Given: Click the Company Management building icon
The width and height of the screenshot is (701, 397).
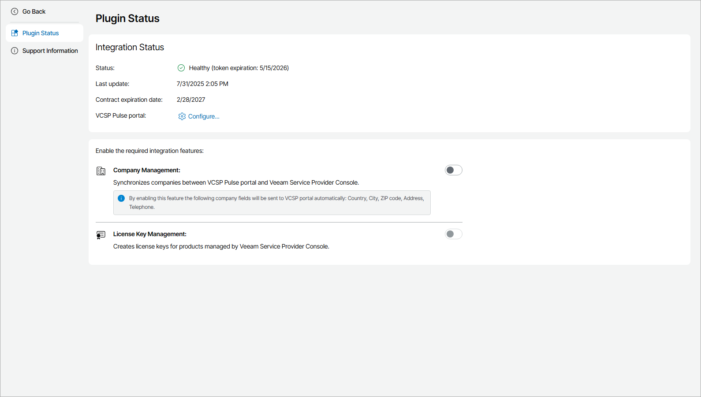Looking at the screenshot, I should click(x=101, y=171).
